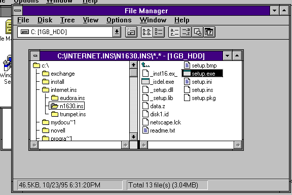The image size is (292, 195).
Task: Click tree pane scroll down arrow
Action: click(133, 137)
